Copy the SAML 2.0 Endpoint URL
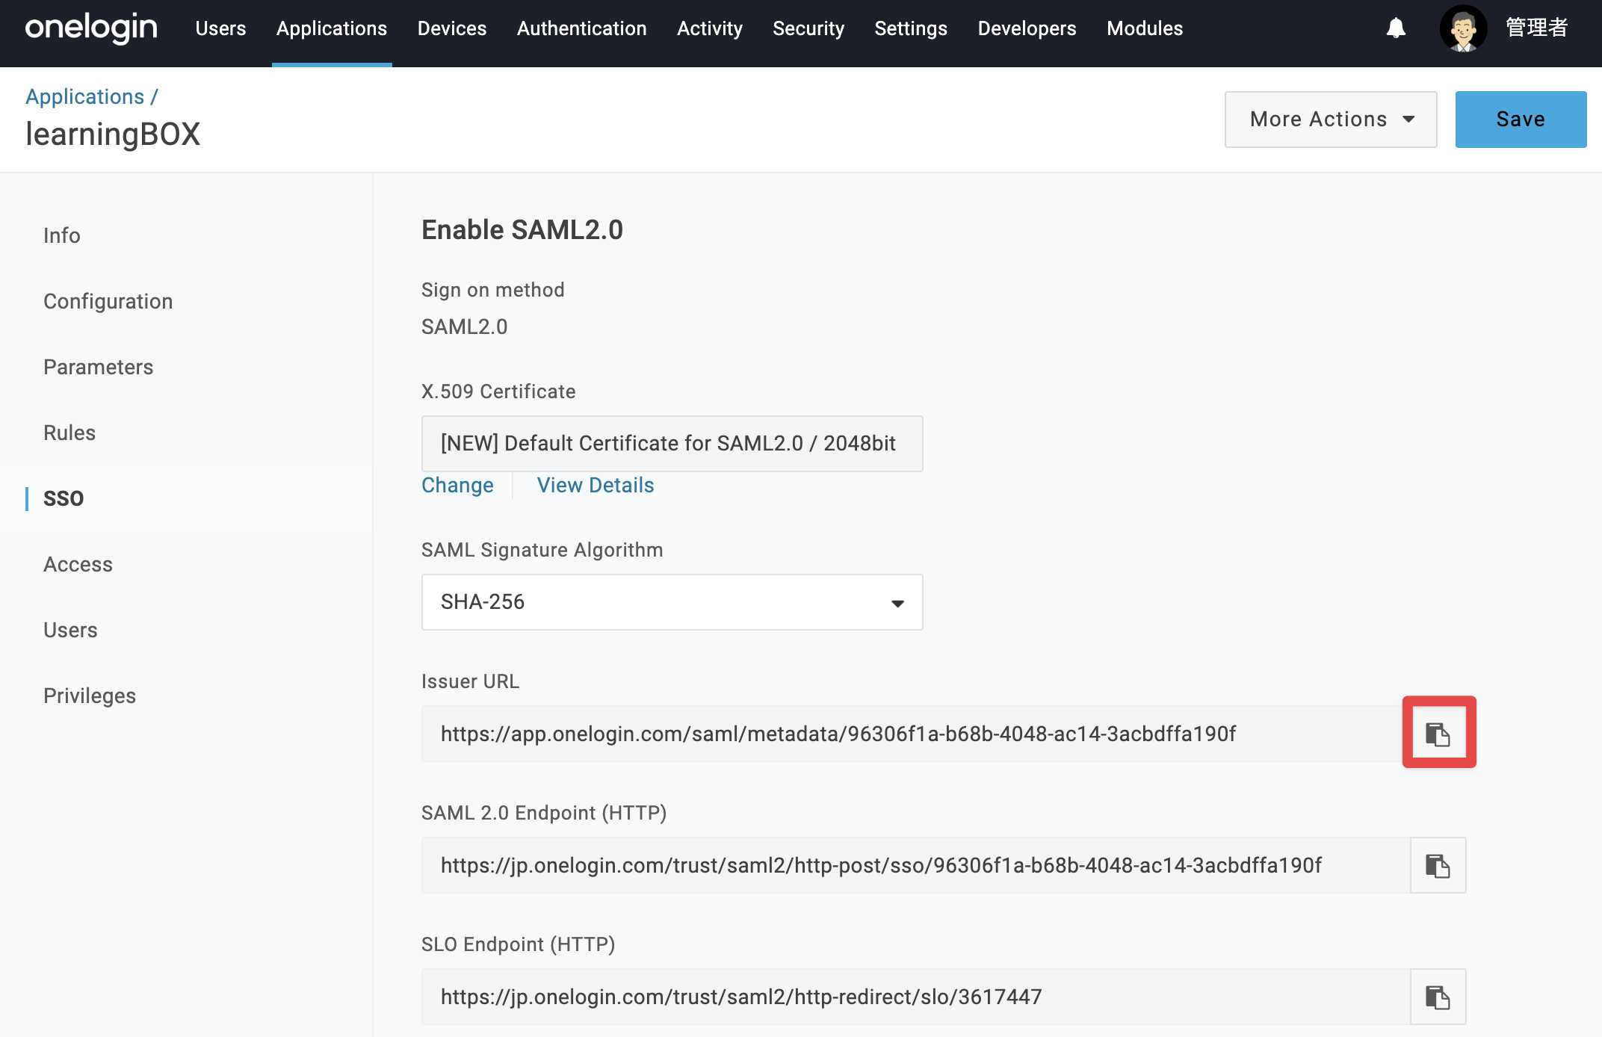The width and height of the screenshot is (1602, 1037). click(1438, 865)
